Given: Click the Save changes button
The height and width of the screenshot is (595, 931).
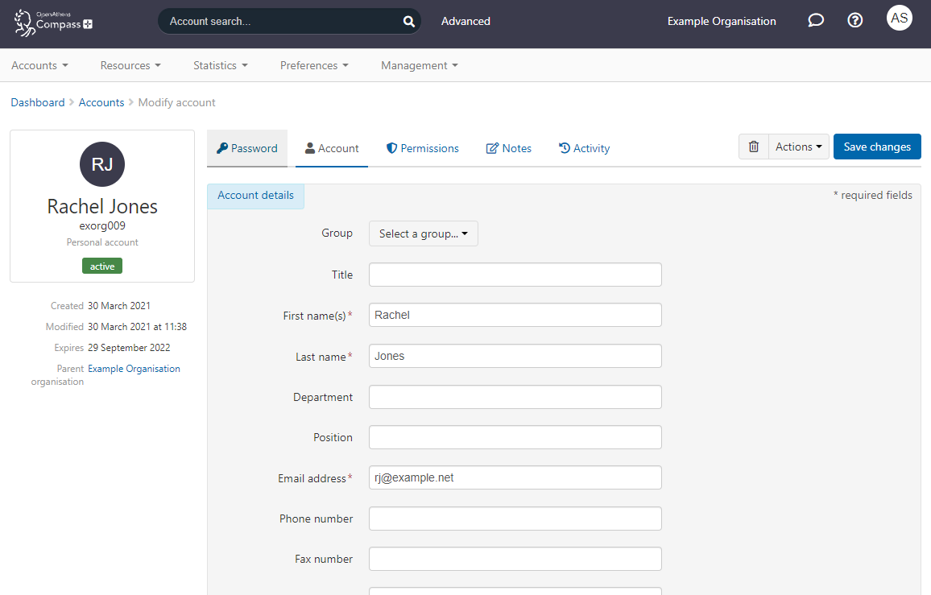Looking at the screenshot, I should [x=877, y=147].
